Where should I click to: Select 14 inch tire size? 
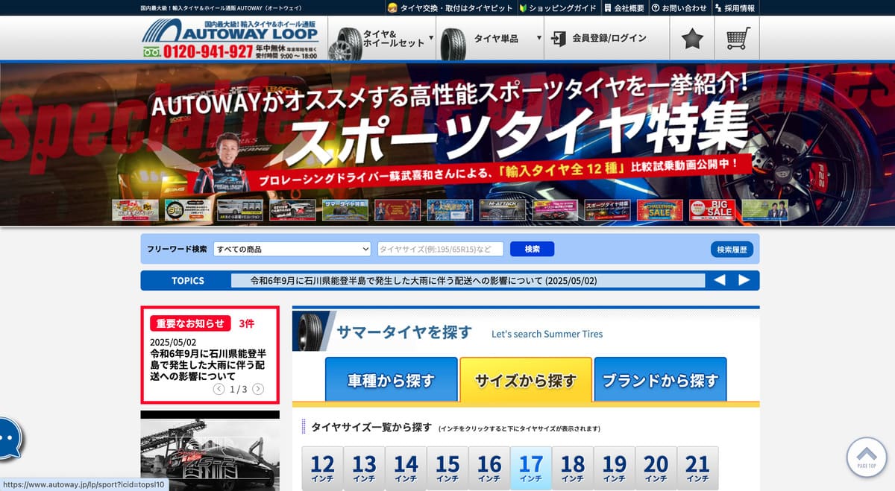pos(406,468)
